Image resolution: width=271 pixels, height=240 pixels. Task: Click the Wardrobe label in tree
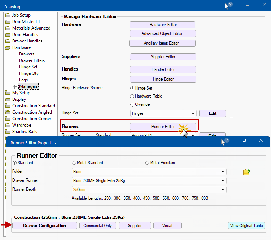point(22,125)
